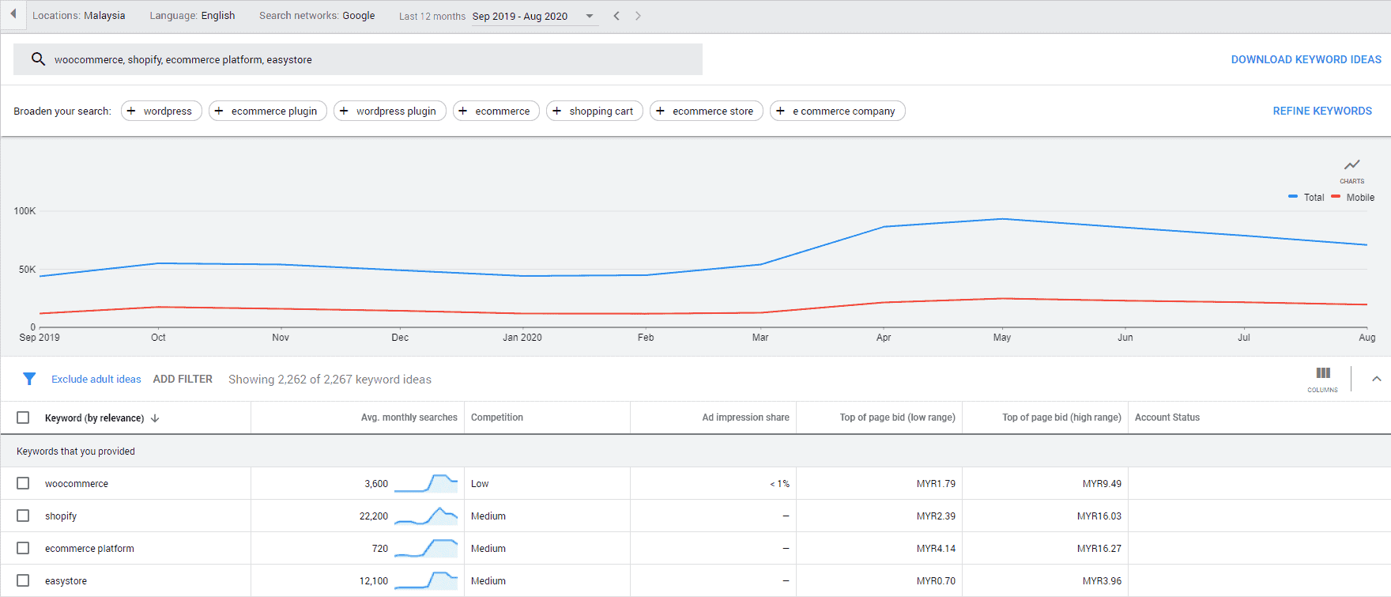
Task: Click the Account Status column header
Action: click(1167, 418)
